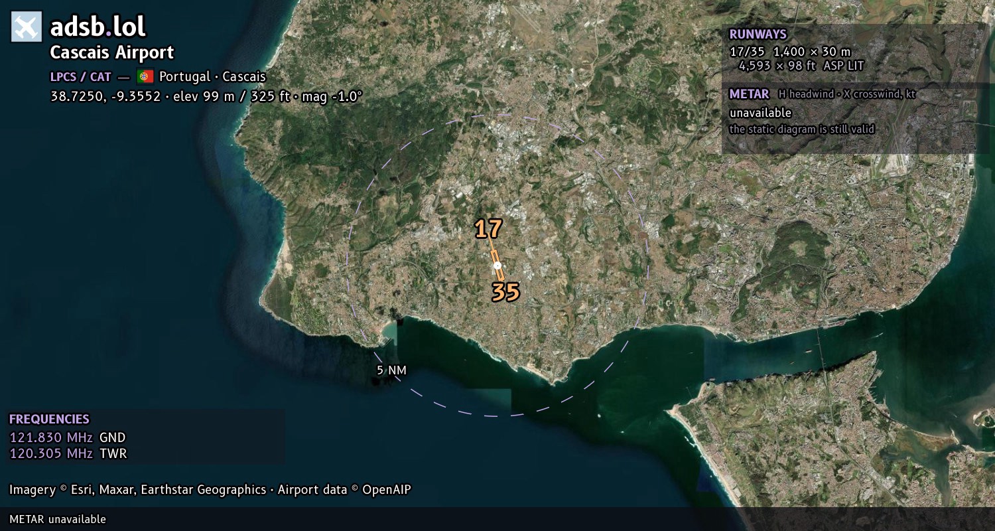Click the 121.830 MHz GND frequency
Screen dimensions: 995x531
(67, 437)
